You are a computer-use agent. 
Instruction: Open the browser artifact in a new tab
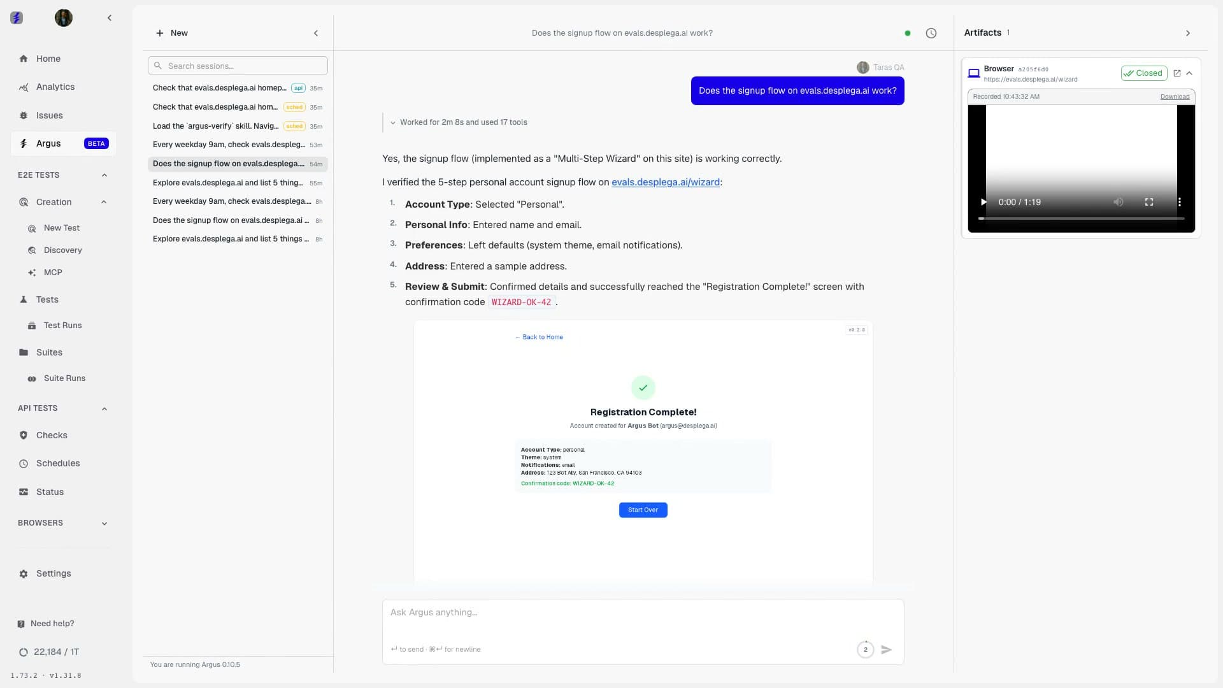coord(1177,73)
